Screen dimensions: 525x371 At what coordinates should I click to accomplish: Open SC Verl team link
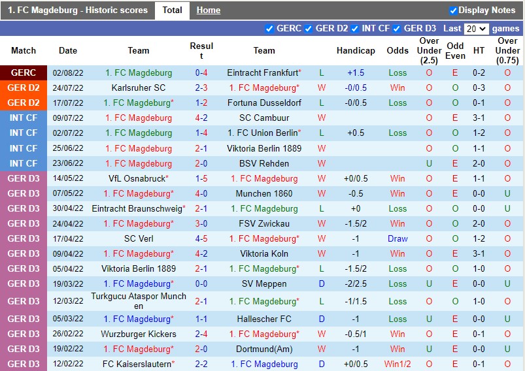coord(139,239)
